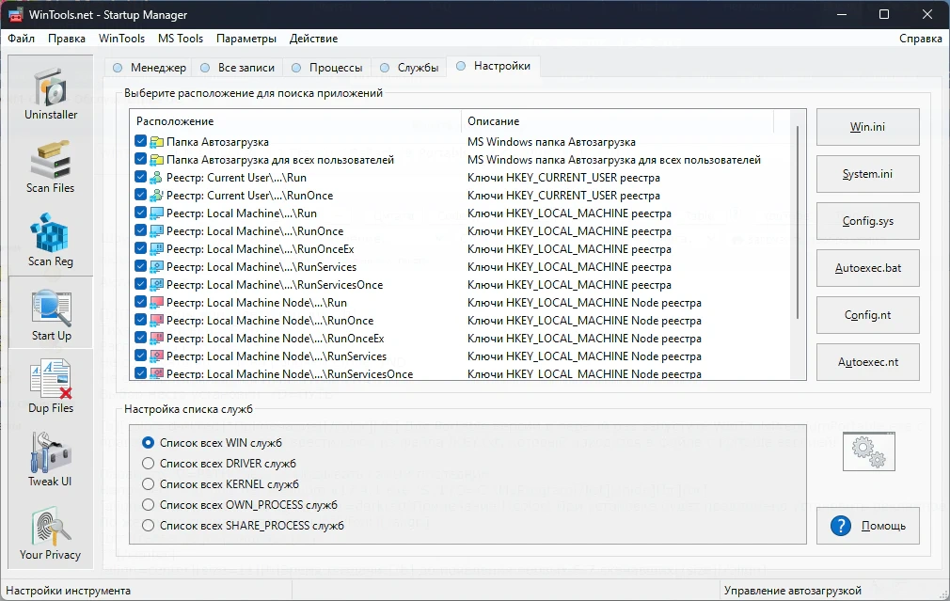Open the Справка menu
The height and width of the screenshot is (601, 950).
coord(920,39)
